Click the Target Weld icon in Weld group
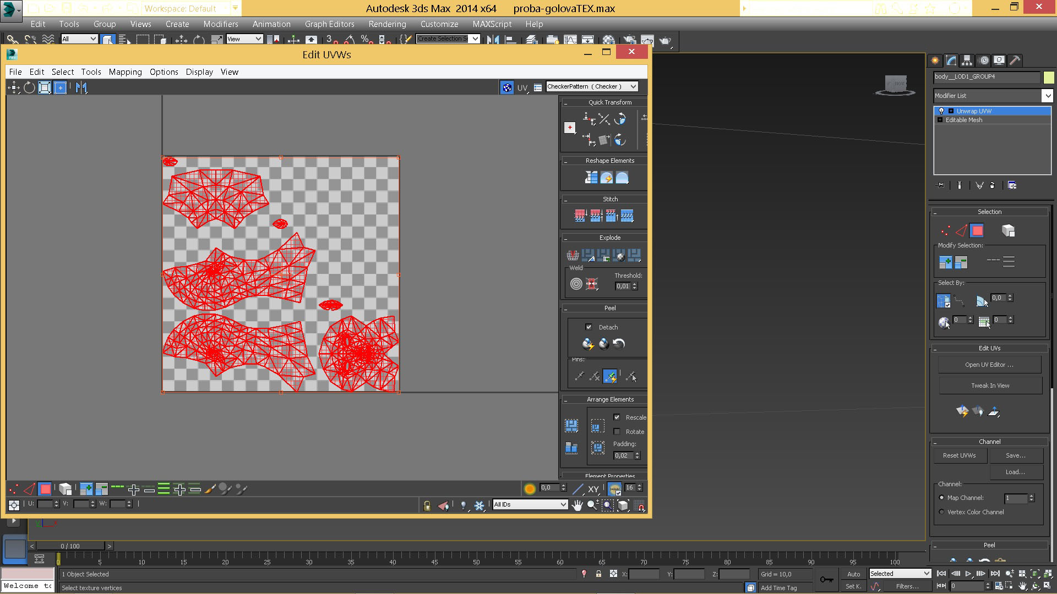The height and width of the screenshot is (594, 1057). tap(576, 284)
